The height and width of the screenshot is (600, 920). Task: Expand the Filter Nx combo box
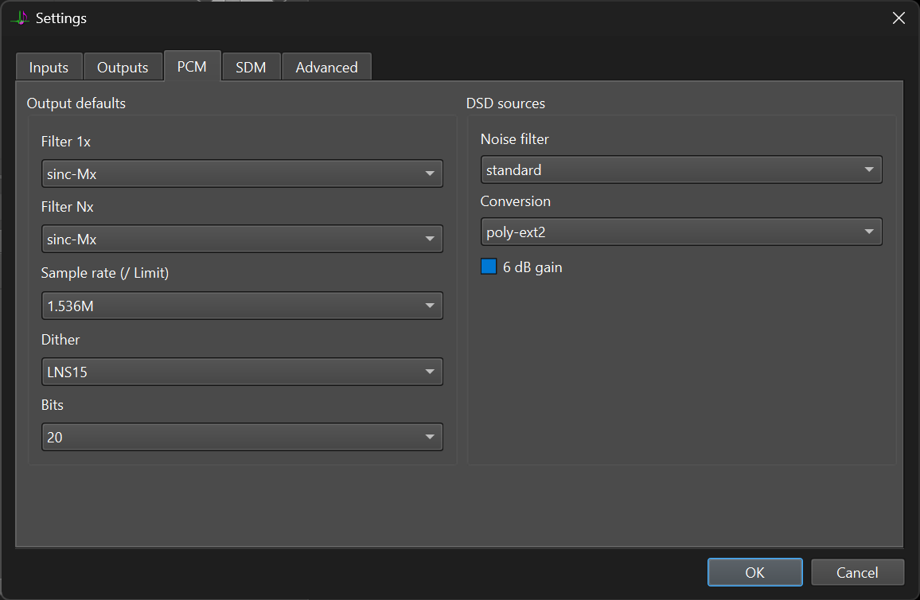point(242,239)
